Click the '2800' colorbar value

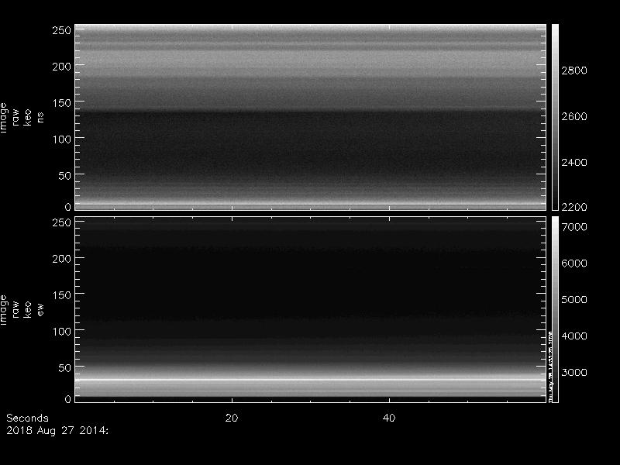pos(574,71)
